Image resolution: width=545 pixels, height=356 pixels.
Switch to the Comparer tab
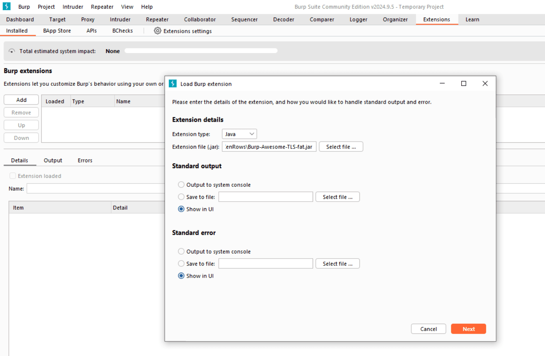pos(322,19)
